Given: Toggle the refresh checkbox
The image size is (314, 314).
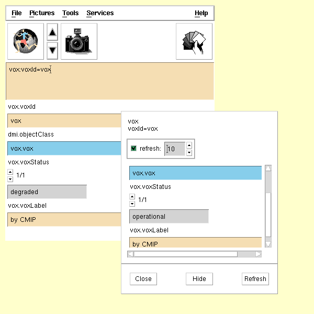Looking at the screenshot, I should (x=133, y=149).
